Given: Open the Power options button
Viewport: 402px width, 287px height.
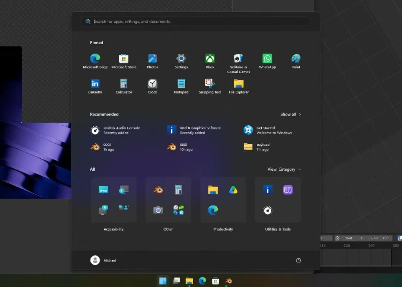Looking at the screenshot, I should [298, 260].
